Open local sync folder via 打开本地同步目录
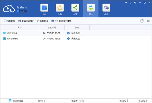 tap(61, 21)
